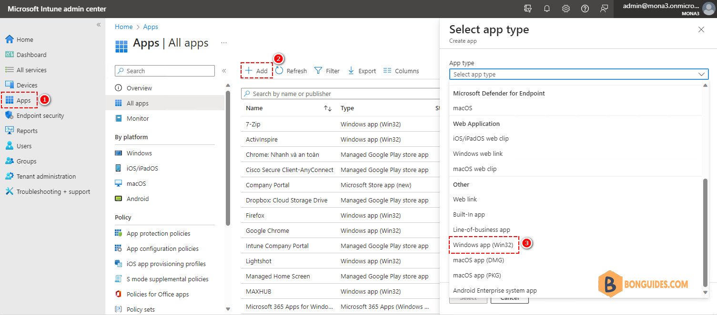The width and height of the screenshot is (717, 315).
Task: Choose Windows web link option
Action: [x=478, y=153]
